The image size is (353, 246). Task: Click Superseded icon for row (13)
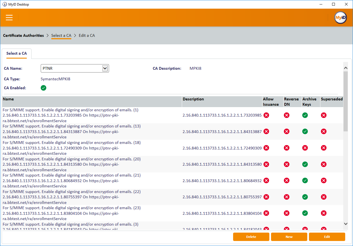coord(324,131)
